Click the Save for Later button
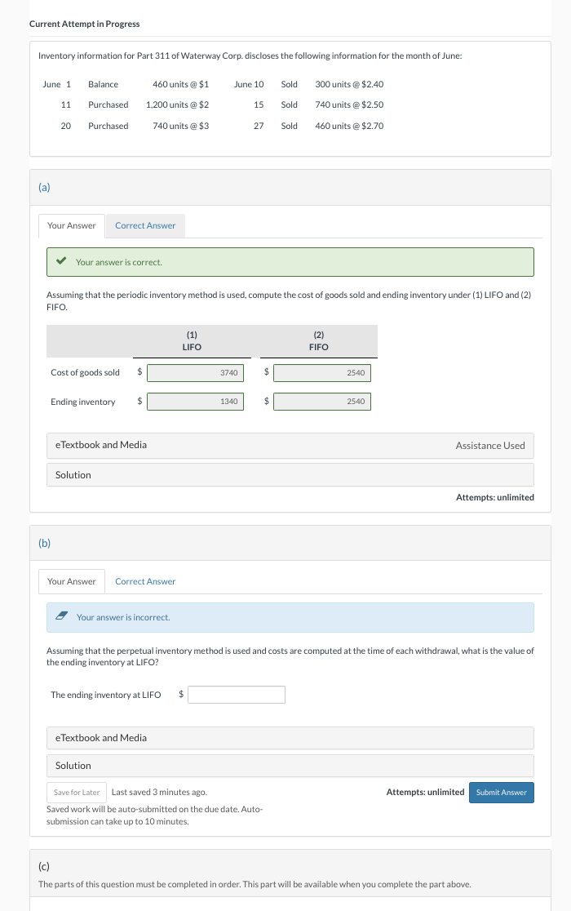 (77, 793)
